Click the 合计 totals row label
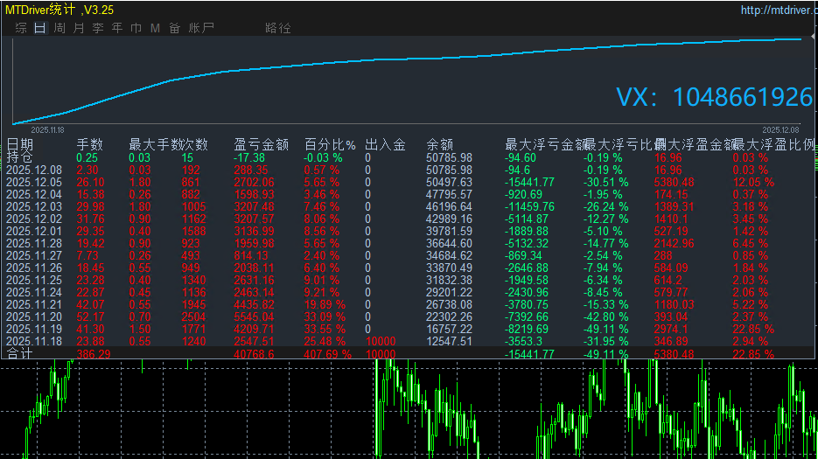 click(20, 354)
